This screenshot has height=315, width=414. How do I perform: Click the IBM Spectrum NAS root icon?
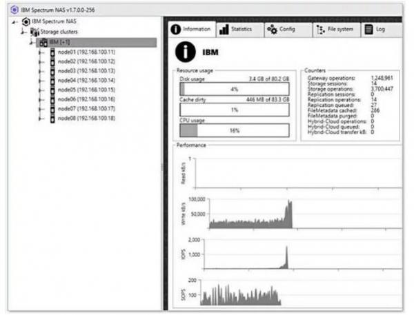[x=26, y=22]
